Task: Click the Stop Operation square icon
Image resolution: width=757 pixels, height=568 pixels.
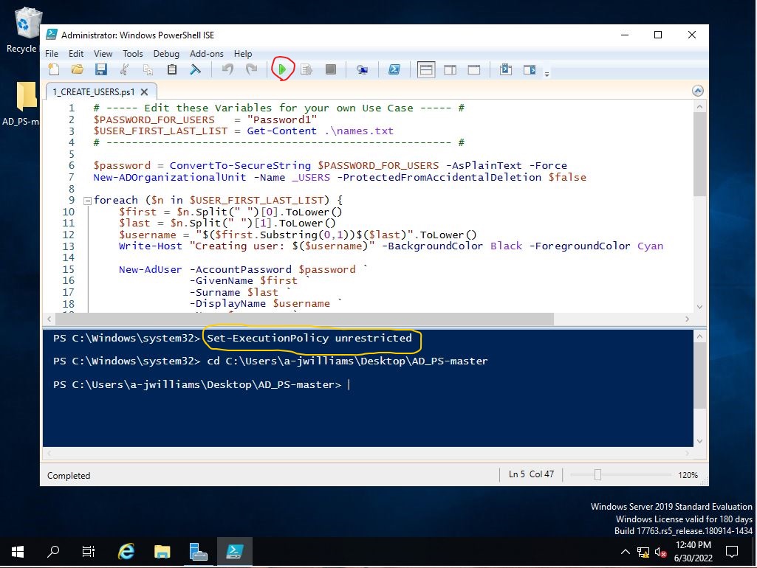Action: [331, 70]
